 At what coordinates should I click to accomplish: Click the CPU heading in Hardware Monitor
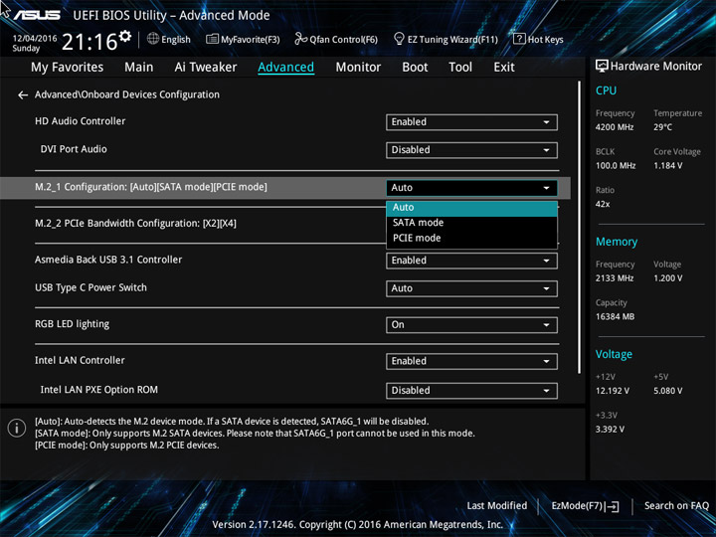click(606, 90)
